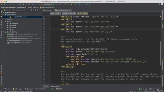This screenshot has width=164, height=92.
Task: Click the Navigate Back toolbar icon
Action: [33, 5]
